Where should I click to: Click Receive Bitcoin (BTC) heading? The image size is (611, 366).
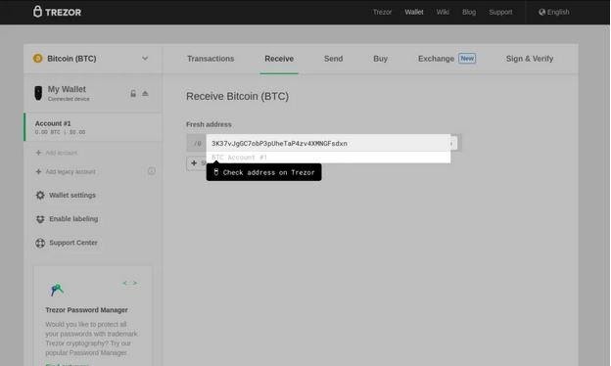pos(237,96)
